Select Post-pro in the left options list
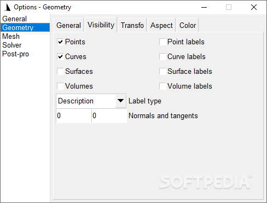Screen dimensions: 267x203 (x=25, y=54)
